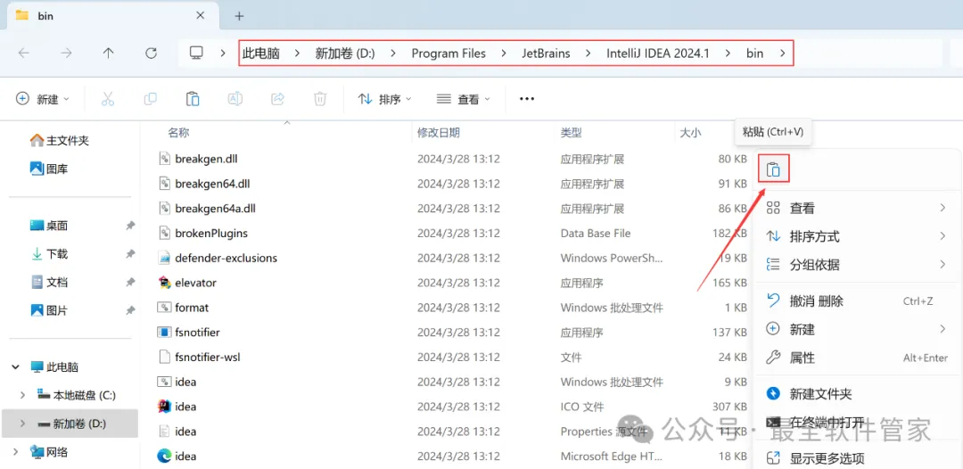Click the Copy icon in toolbar
The width and height of the screenshot is (963, 469).
(x=150, y=99)
